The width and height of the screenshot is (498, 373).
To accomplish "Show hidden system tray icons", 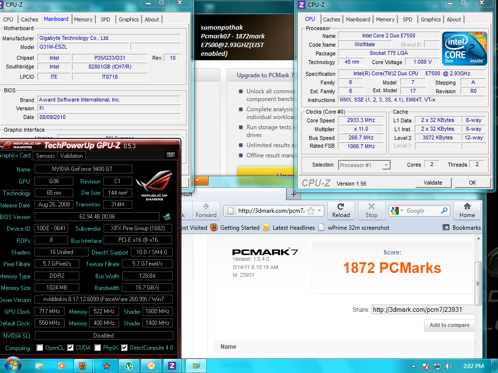I will 413,366.
